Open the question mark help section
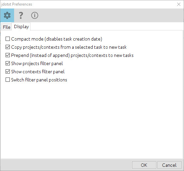The image size is (184, 171). [x=21, y=15]
